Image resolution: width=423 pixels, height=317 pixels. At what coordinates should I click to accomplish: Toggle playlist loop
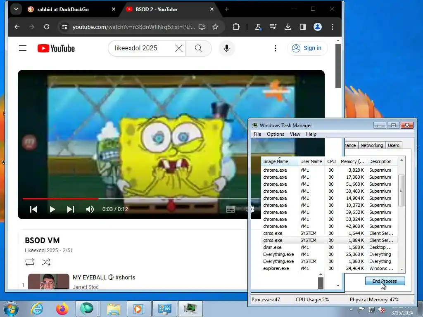(x=30, y=262)
